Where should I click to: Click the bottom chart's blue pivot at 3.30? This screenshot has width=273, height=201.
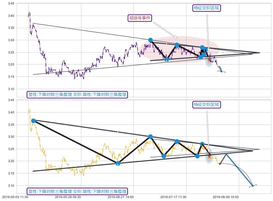150,137
